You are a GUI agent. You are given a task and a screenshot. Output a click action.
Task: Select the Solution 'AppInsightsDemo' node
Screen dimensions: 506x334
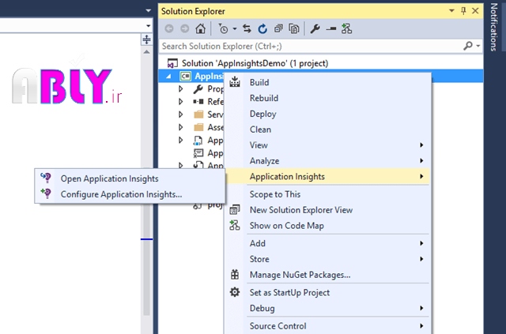(x=255, y=63)
